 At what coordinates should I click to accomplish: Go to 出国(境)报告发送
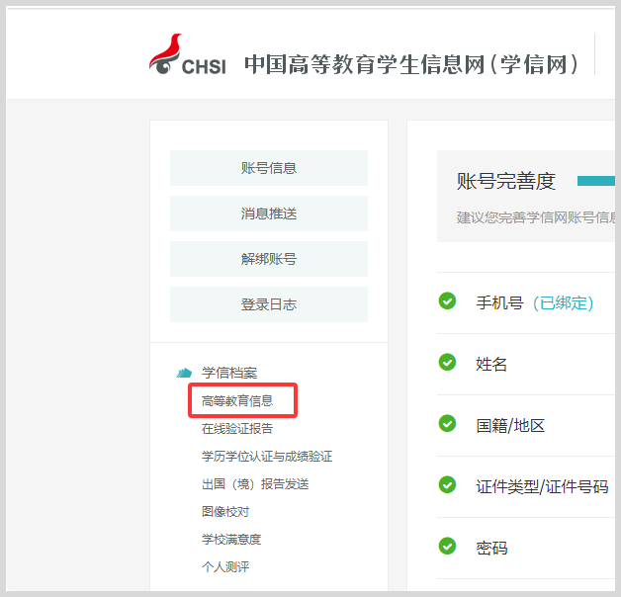255,483
